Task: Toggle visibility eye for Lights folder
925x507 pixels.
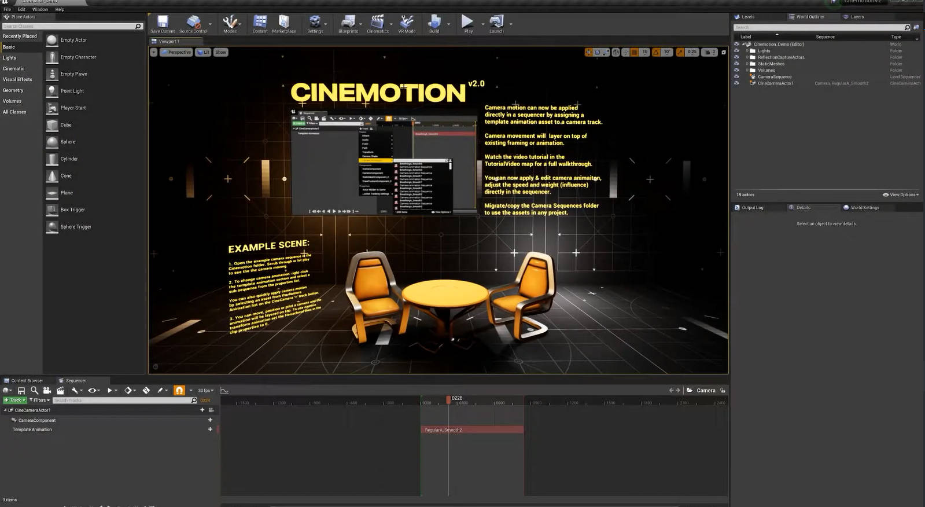Action: 736,50
